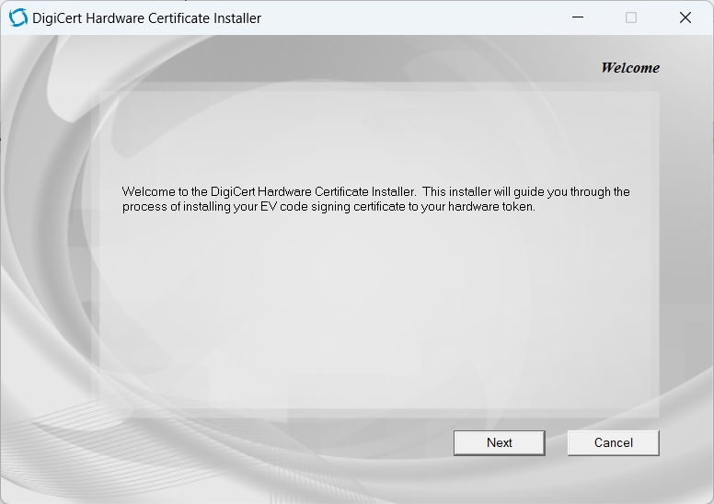Close the DigiCert installer window
The height and width of the screenshot is (504, 714).
click(x=685, y=17)
